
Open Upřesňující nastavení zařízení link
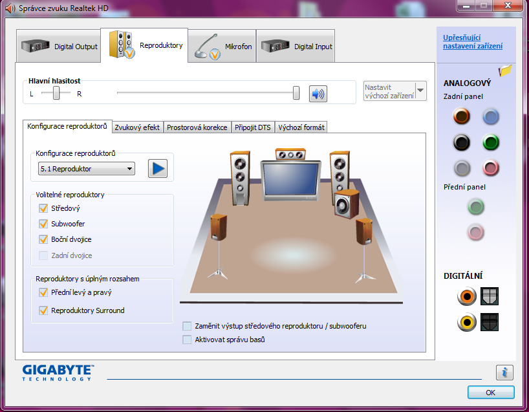pyautogui.click(x=473, y=42)
